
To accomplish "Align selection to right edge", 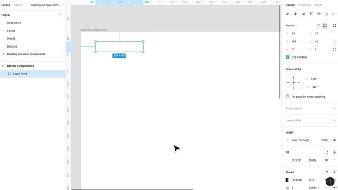I will (303, 14).
